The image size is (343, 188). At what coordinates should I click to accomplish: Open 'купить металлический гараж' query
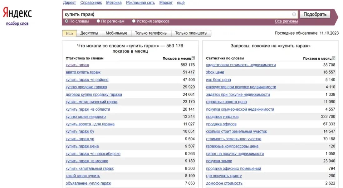[91, 102]
